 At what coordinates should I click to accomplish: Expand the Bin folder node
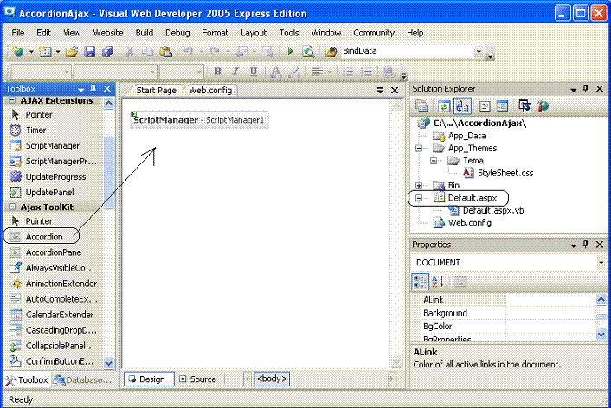[419, 185]
